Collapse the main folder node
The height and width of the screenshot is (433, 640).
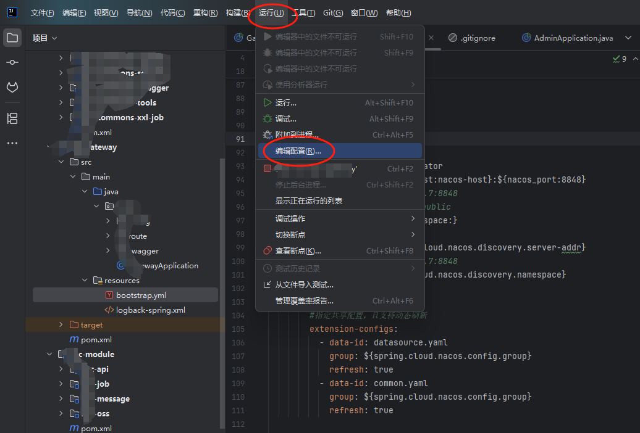[x=73, y=176]
